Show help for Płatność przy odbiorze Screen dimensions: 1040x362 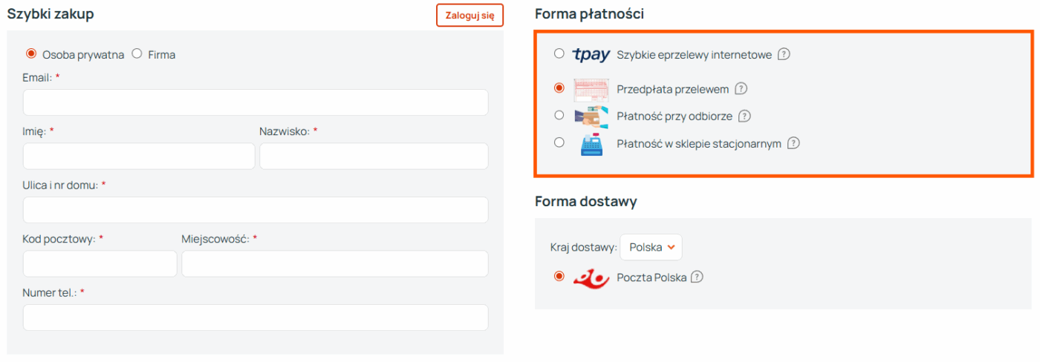745,116
